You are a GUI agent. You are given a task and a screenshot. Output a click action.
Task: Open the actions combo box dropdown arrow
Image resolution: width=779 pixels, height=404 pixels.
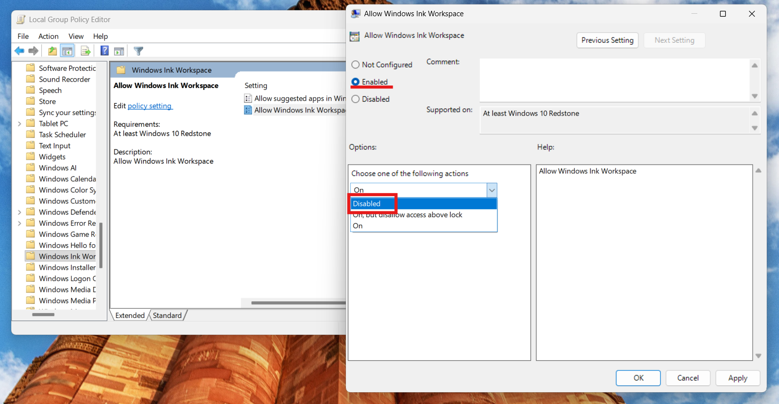(x=492, y=190)
